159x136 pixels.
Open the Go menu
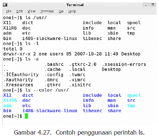click(61, 12)
